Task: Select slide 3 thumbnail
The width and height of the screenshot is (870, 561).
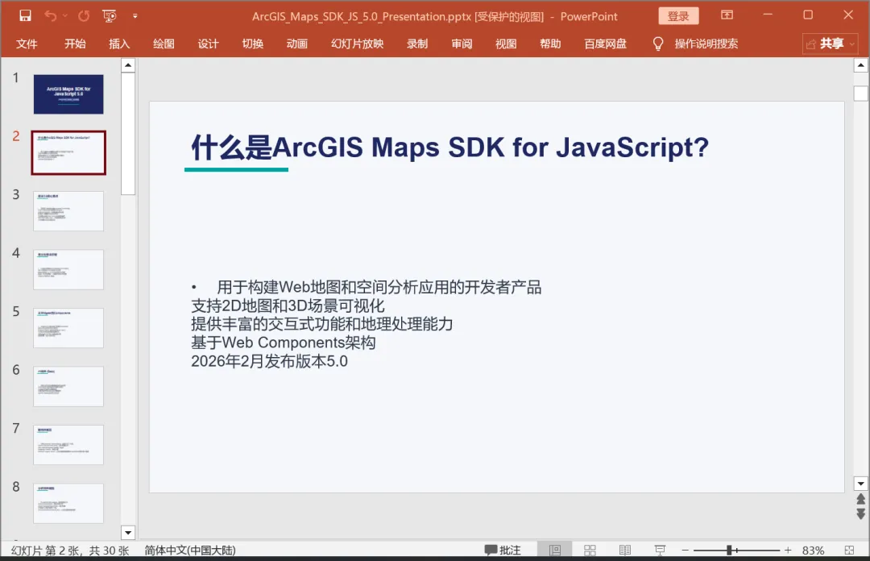Action: click(68, 211)
